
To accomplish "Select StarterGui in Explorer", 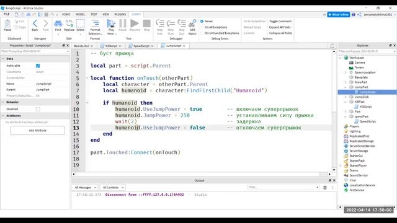I will point(356,155).
